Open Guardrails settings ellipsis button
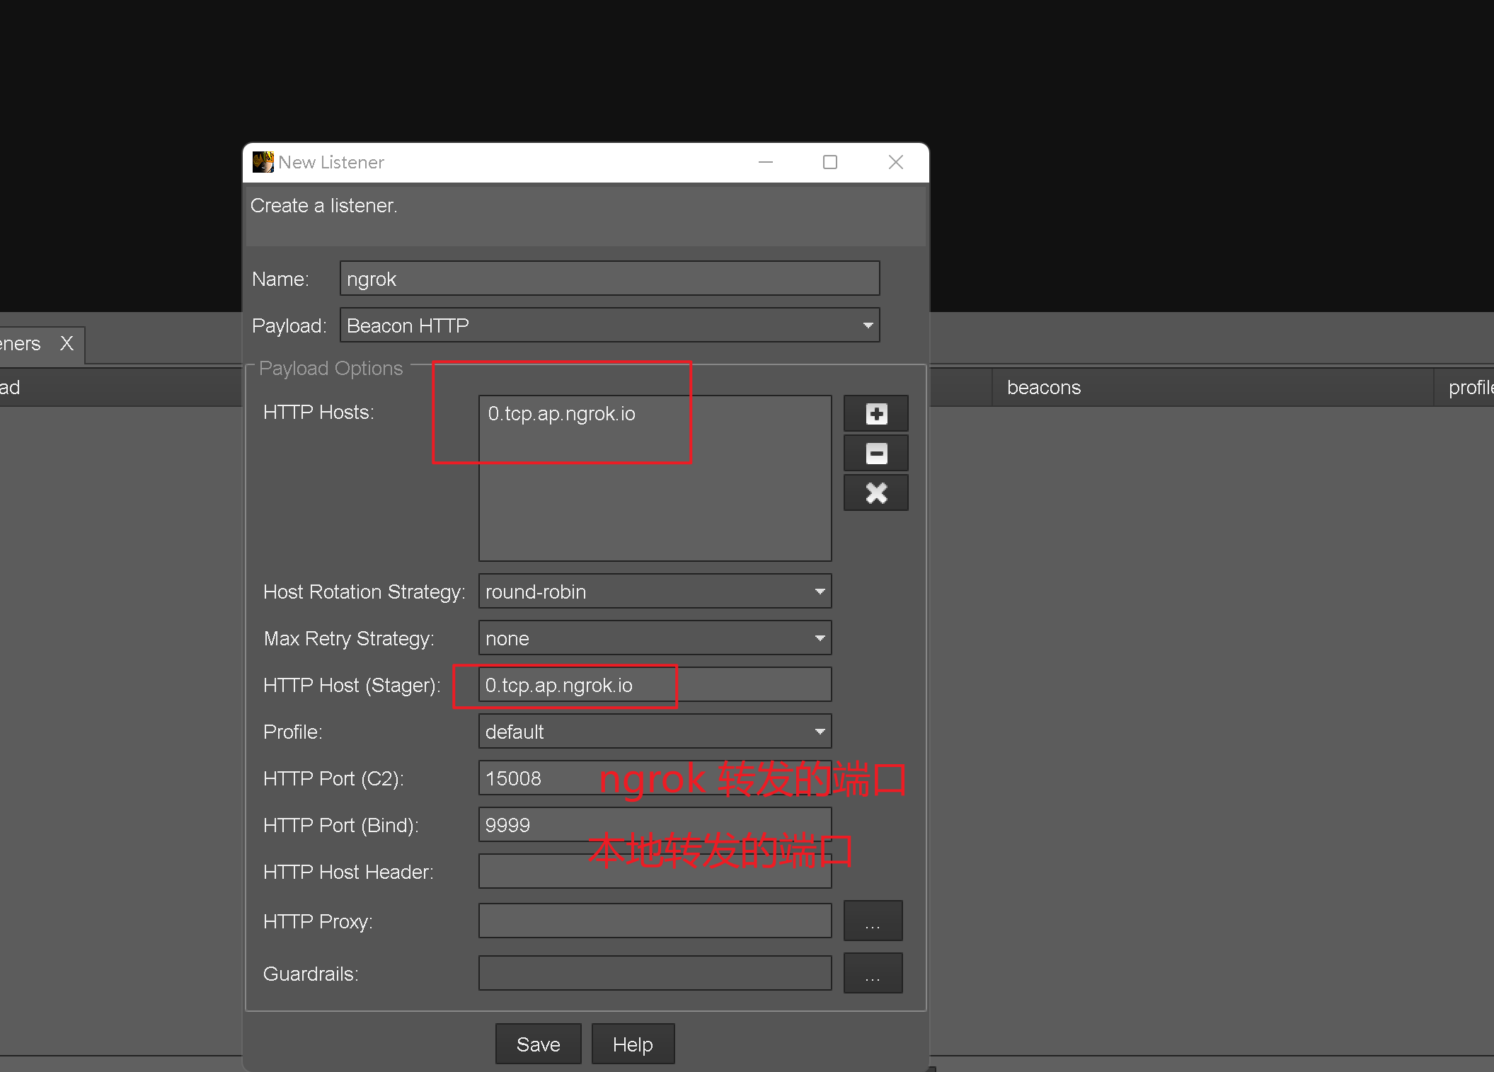Viewport: 1494px width, 1072px height. (x=873, y=973)
